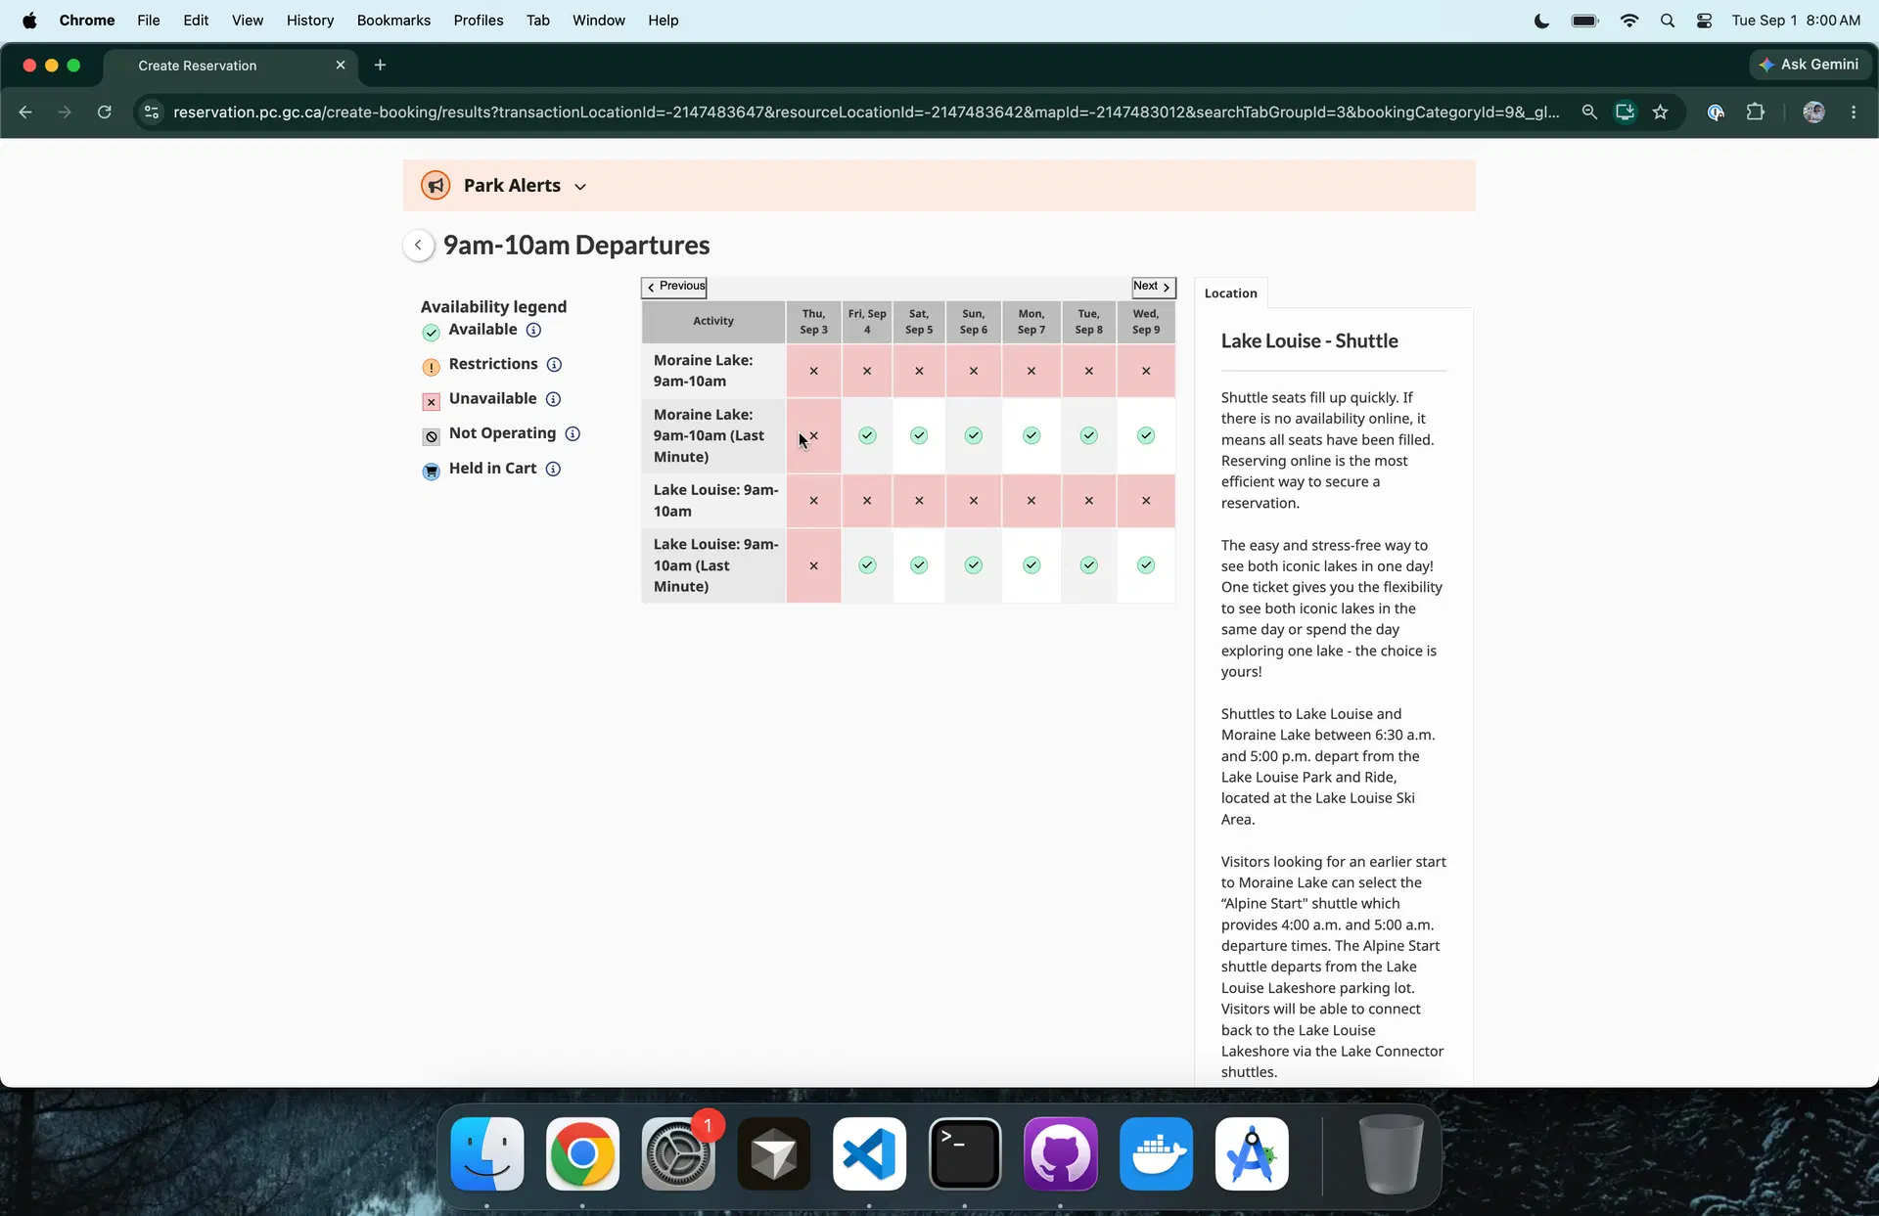Open the History menu in the menu bar
This screenshot has width=1879, height=1216.
point(309,20)
